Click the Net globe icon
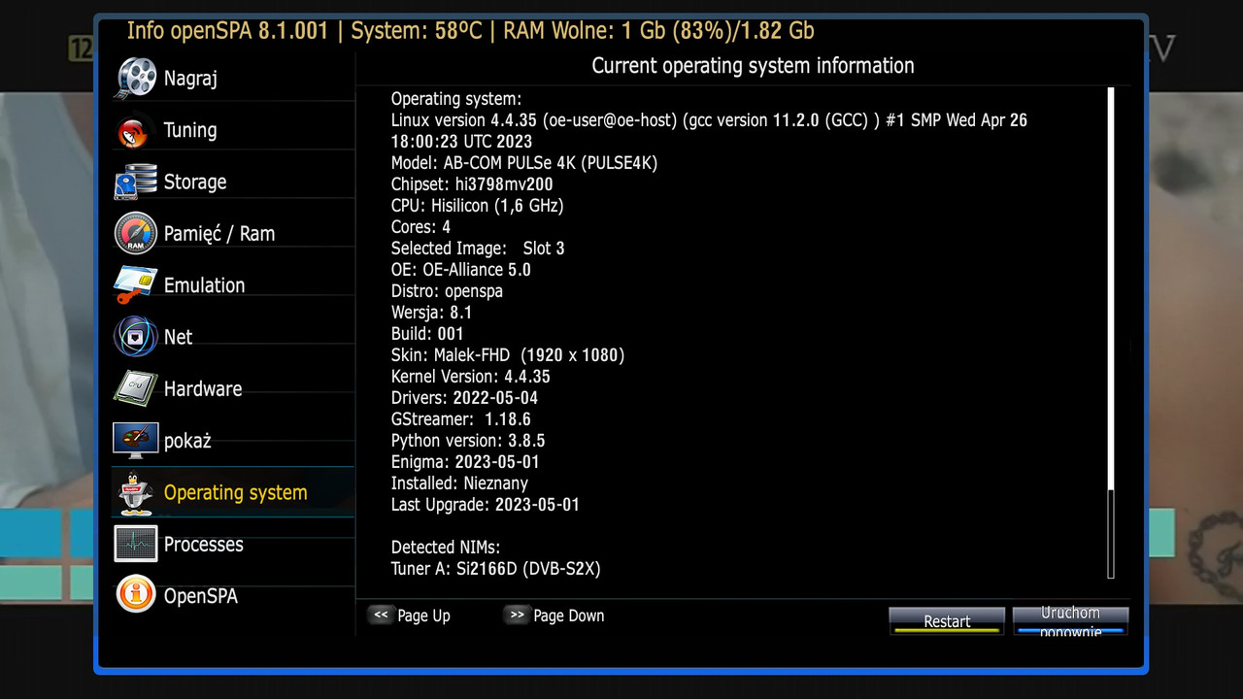The height and width of the screenshot is (699, 1243). click(x=135, y=337)
